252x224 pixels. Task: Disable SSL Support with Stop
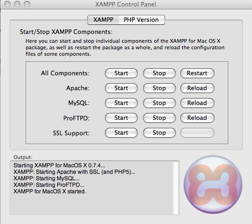coord(159,133)
